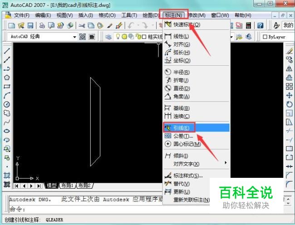Image resolution: width=295 pixels, height=225 pixels.
Task: Choose 更新(U) menu item
Action: tap(187, 192)
